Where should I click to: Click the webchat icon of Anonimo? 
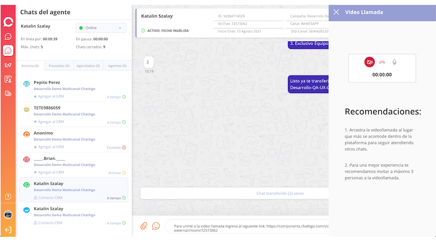[x=27, y=134]
